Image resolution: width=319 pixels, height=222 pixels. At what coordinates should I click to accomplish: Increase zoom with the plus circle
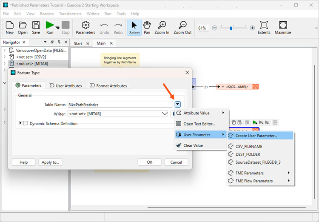[252, 28]
